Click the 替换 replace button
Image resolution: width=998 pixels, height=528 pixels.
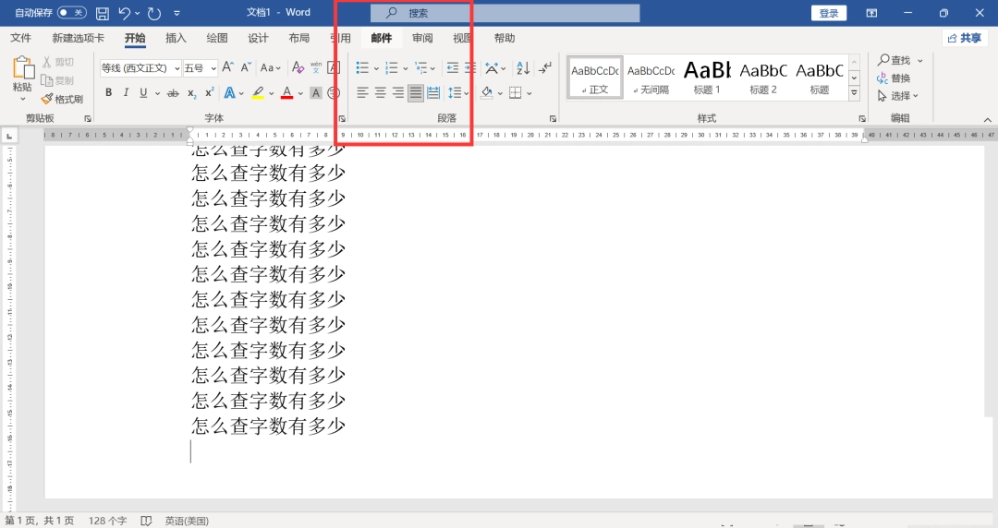[894, 78]
